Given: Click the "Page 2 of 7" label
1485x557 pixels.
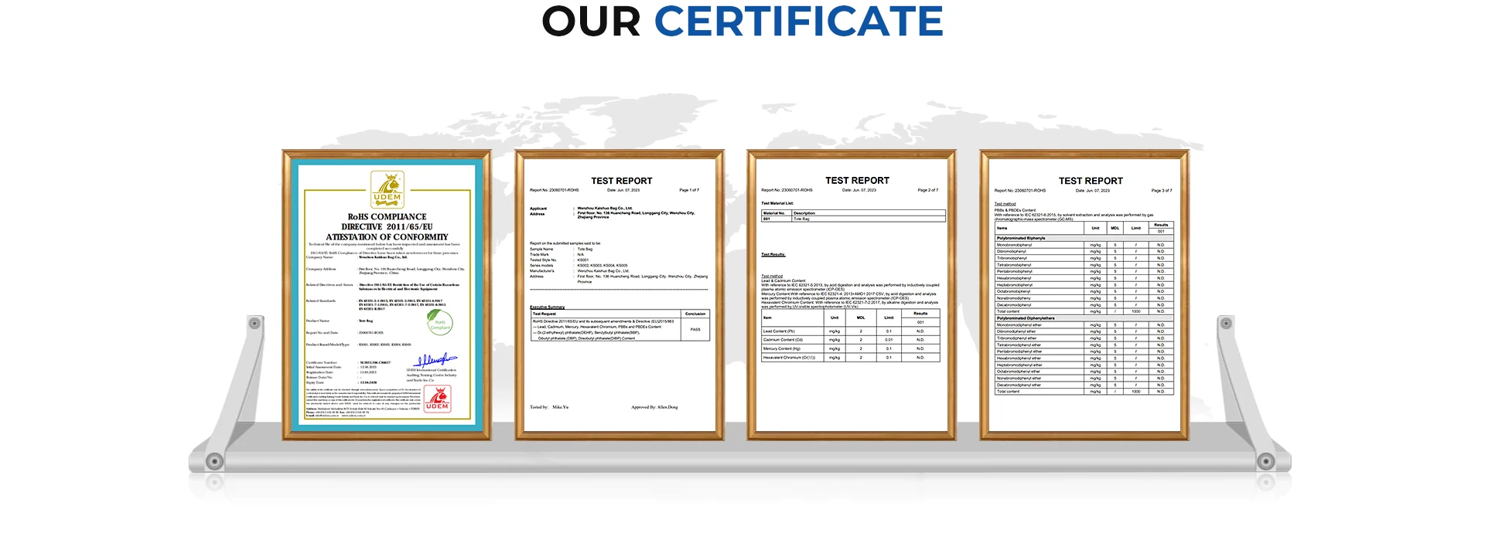Looking at the screenshot, I should 928,190.
